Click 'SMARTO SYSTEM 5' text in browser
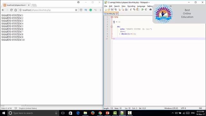206x116 pixels. (12, 26)
